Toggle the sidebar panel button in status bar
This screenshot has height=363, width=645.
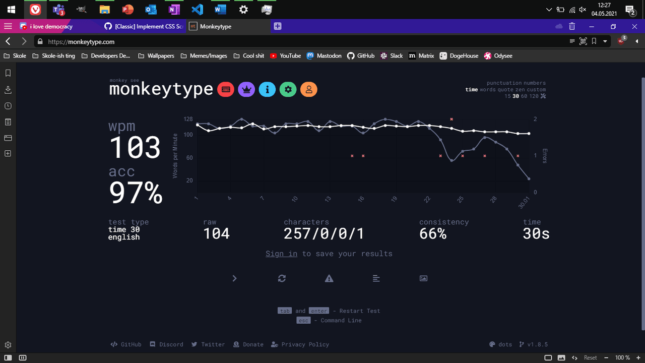8,357
